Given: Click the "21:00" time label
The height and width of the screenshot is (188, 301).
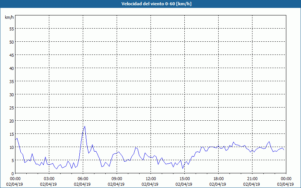Looking at the screenshot, I should tap(252, 179).
